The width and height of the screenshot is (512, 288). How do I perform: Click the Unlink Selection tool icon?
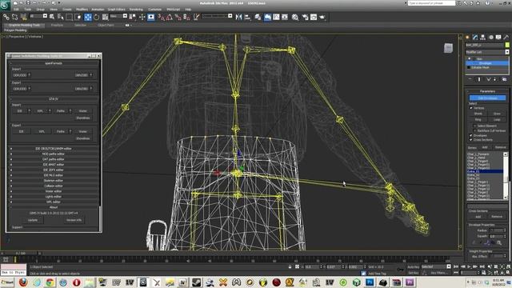pyautogui.click(x=15, y=17)
